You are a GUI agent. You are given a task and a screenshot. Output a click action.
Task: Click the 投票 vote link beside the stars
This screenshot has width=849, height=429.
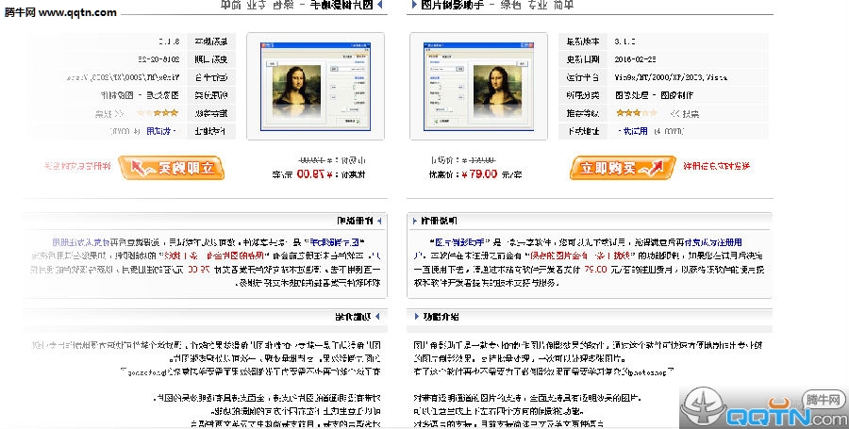[x=691, y=113]
